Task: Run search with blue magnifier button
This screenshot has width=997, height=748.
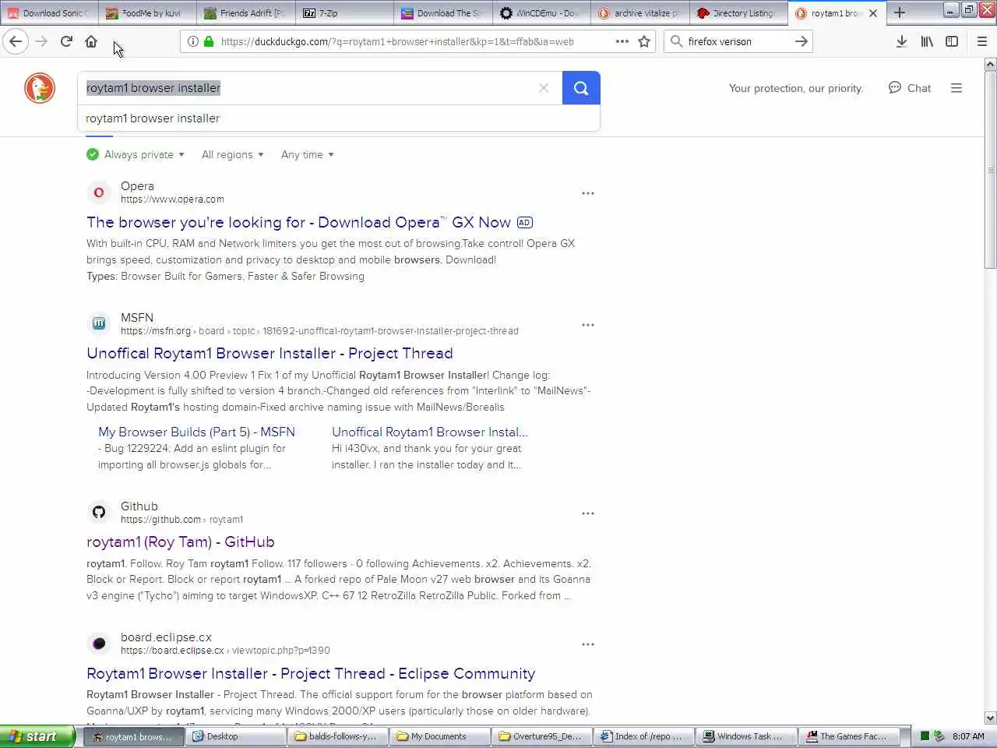Action: pos(581,88)
